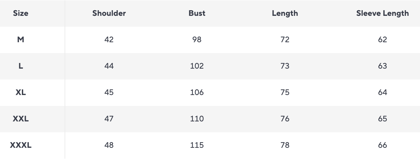Select the L size row label

click(21, 66)
